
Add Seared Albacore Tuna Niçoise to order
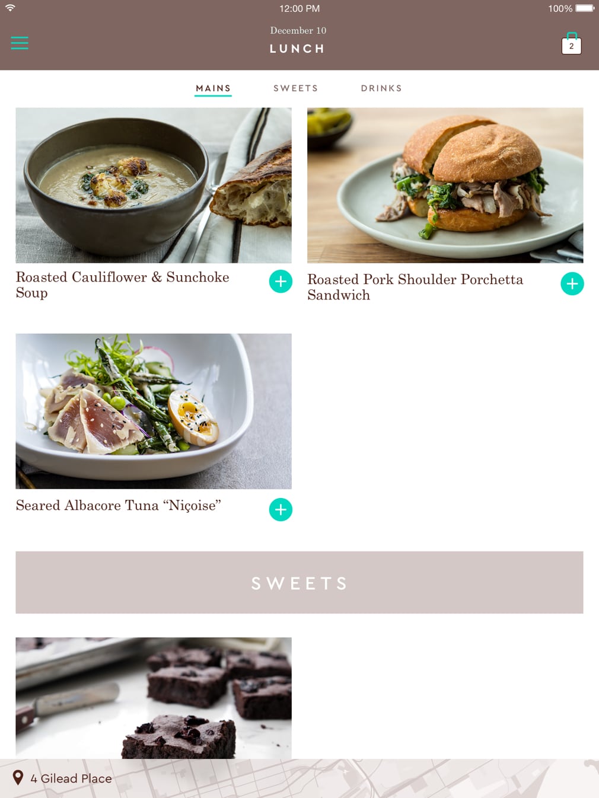(281, 509)
